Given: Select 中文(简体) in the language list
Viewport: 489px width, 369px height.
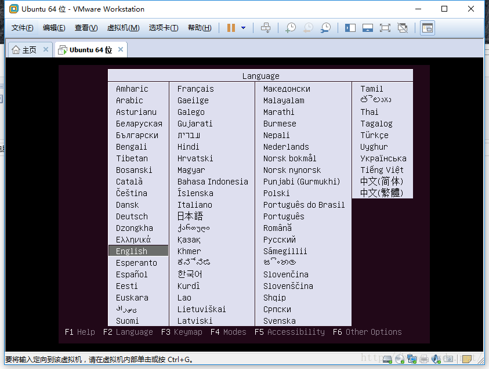Looking at the screenshot, I should tap(382, 181).
